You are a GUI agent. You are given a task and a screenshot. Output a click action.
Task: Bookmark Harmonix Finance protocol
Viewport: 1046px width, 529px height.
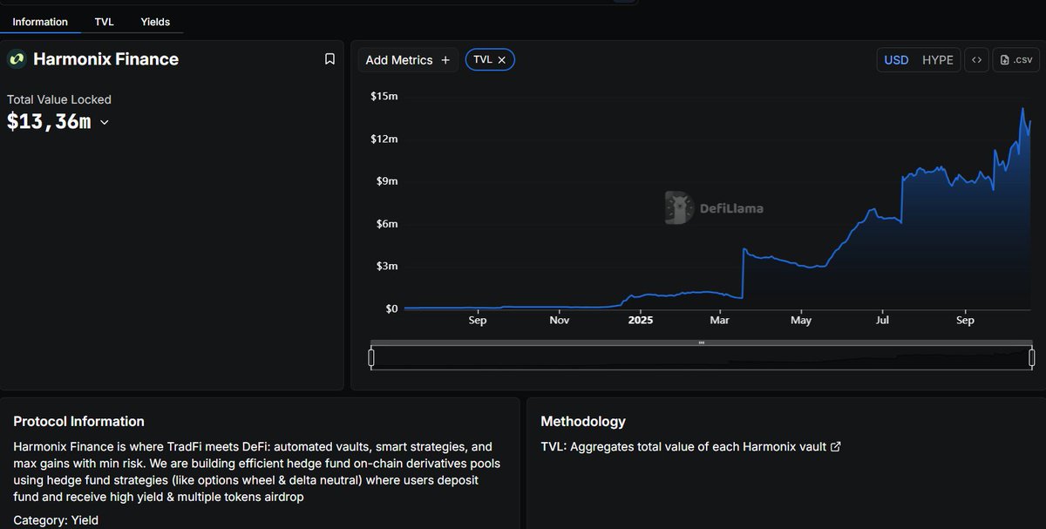tap(329, 59)
